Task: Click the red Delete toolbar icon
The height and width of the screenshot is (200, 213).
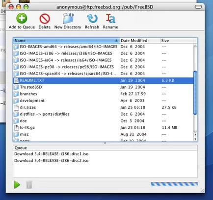Action: pyautogui.click(x=45, y=19)
